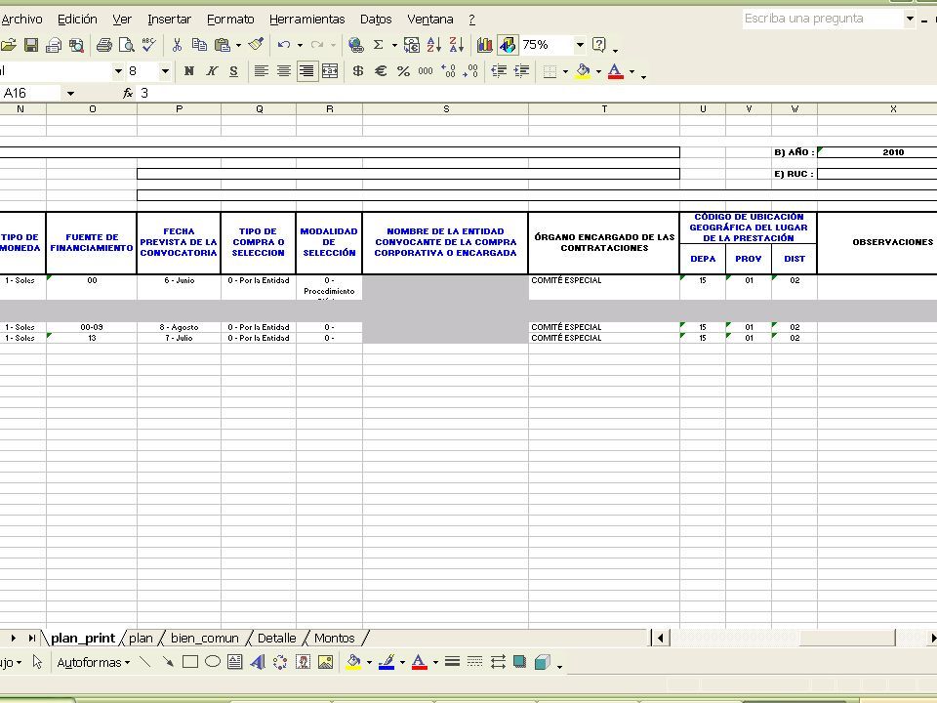This screenshot has width=937, height=703.
Task: Open borders dropdown arrow
Action: pyautogui.click(x=565, y=71)
